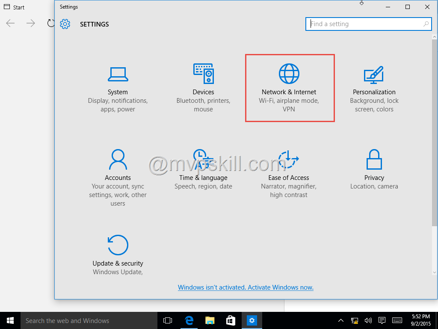The image size is (438, 329).
Task: Open the touch keyboard tray icon
Action: [x=397, y=320]
